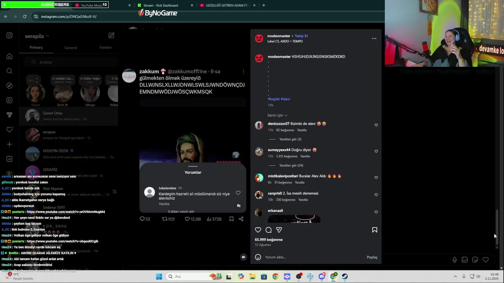504x283 pixels.
Task: Like the modexmaster post with the heart icon
Action: tap(258, 230)
